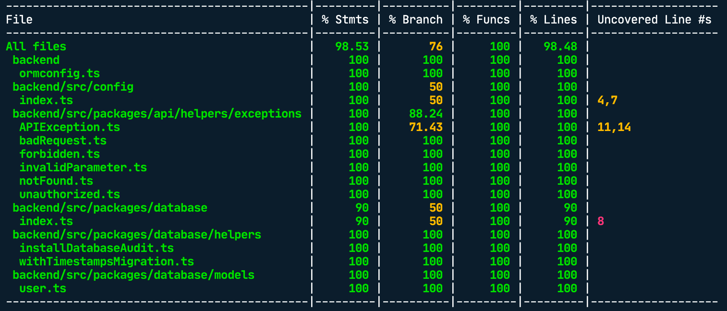Click the 'File' column header
The height and width of the screenshot is (311, 727).
click(x=19, y=20)
